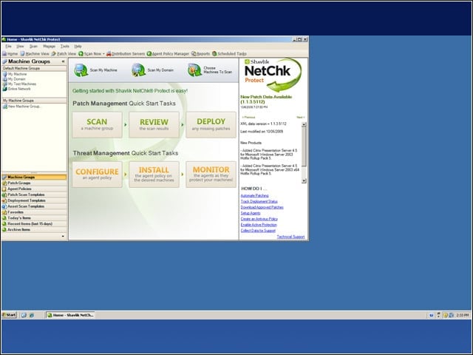
Task: Select Agent Policies navigation pane
Action: (34, 189)
